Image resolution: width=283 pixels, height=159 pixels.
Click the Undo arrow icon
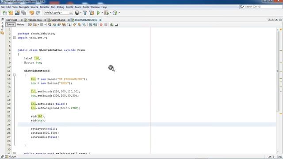click(32, 13)
